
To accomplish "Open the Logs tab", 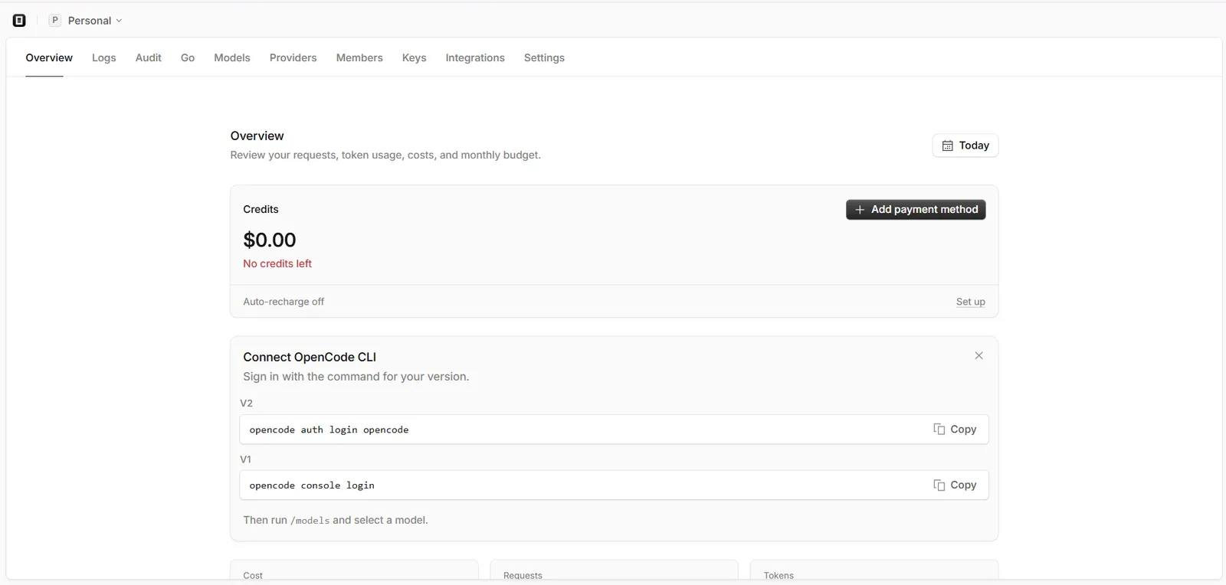I will point(104,57).
